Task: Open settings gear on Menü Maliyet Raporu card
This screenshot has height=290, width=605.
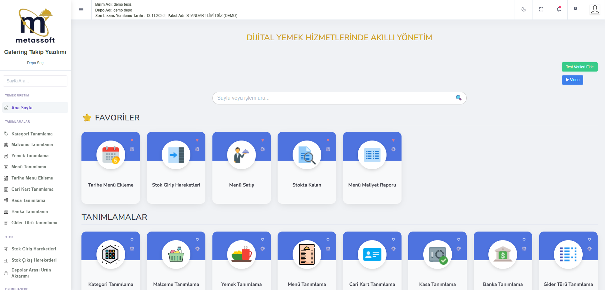Action: point(393,149)
